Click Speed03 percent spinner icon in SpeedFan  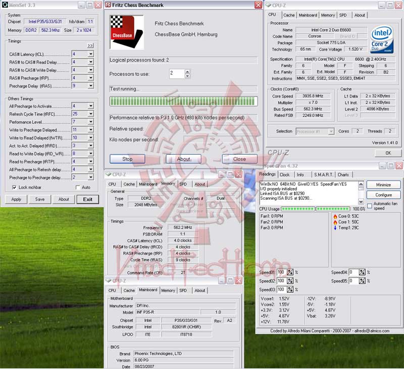tap(290, 290)
